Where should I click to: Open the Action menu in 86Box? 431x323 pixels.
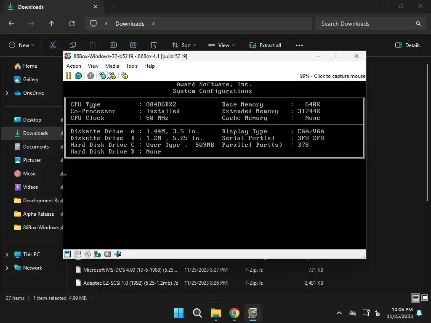(74, 66)
